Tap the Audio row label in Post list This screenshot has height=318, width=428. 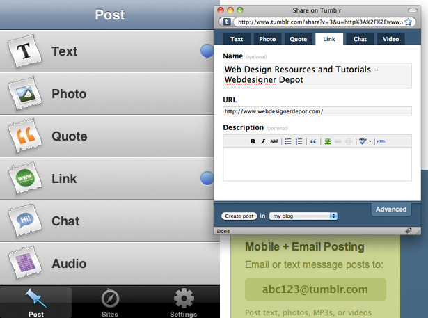point(69,264)
